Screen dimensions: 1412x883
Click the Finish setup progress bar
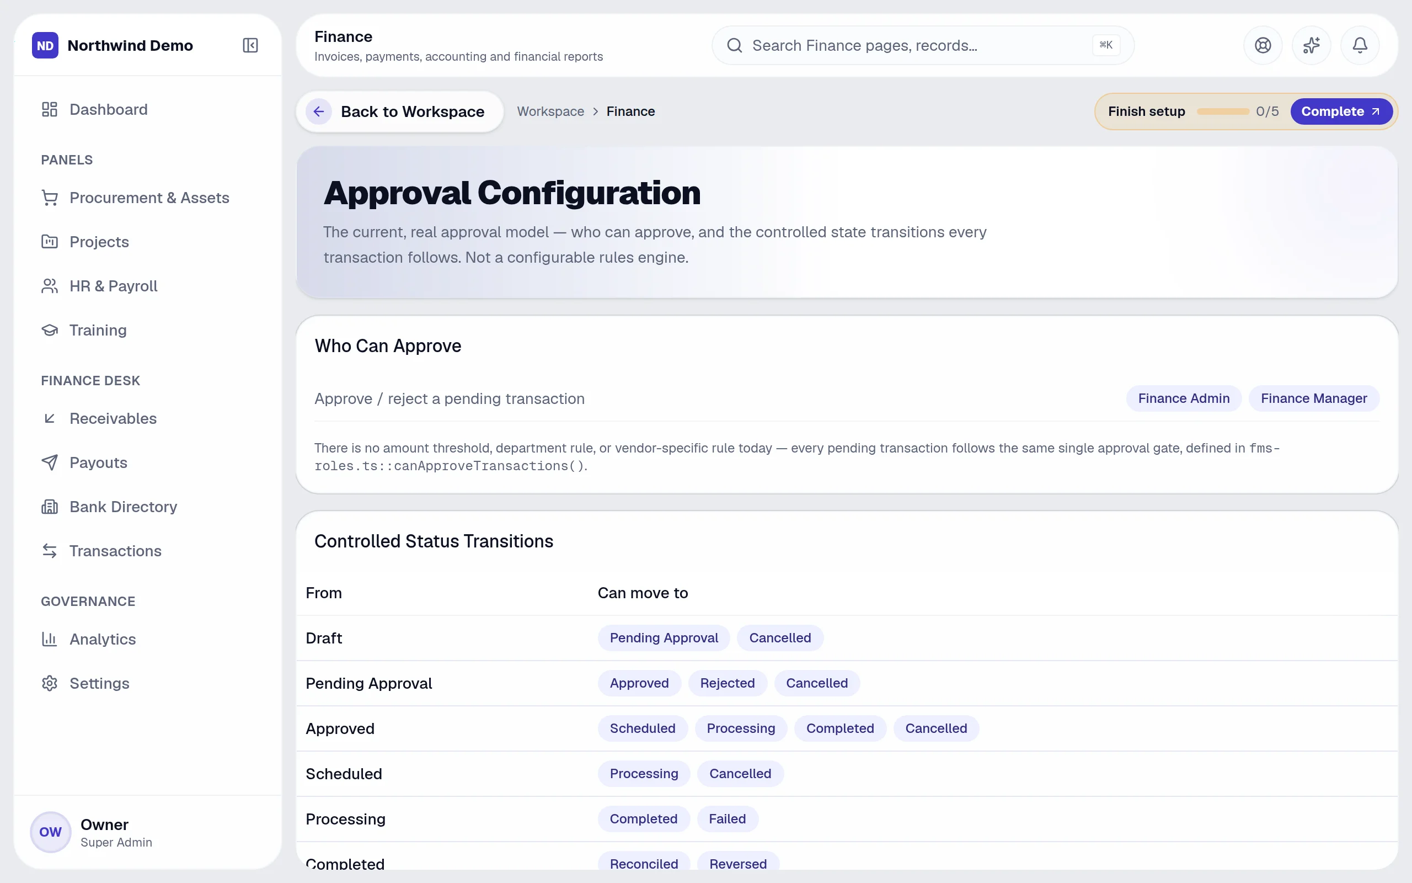(1222, 111)
